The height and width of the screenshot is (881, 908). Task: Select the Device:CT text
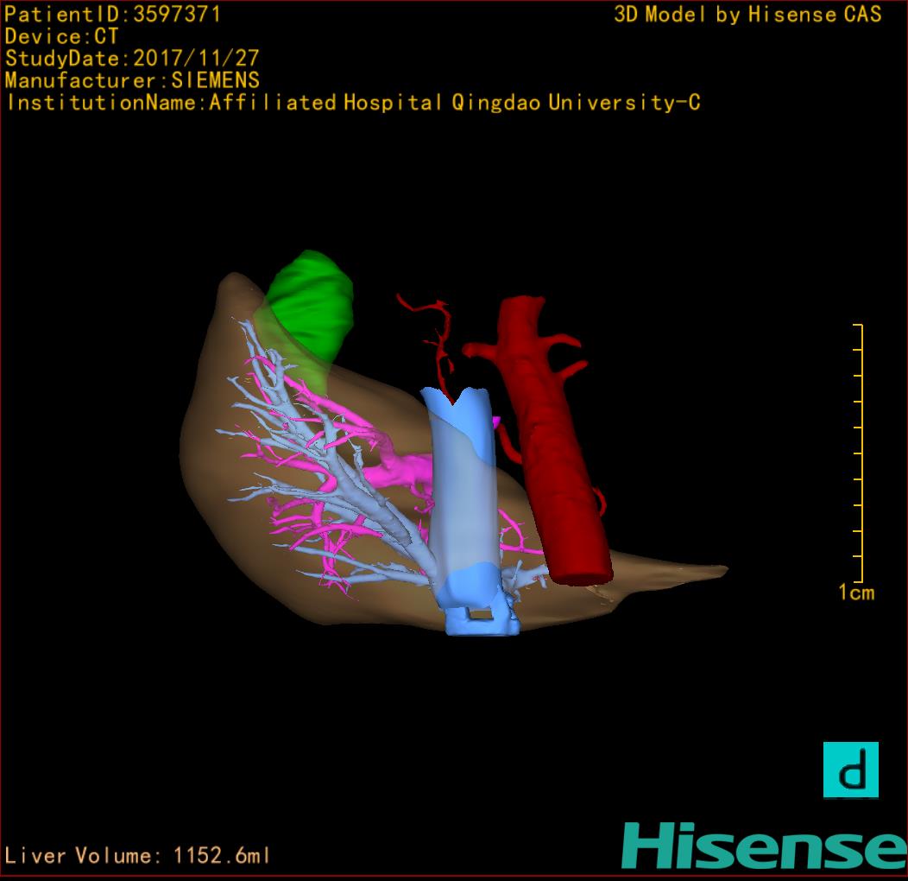[62, 36]
